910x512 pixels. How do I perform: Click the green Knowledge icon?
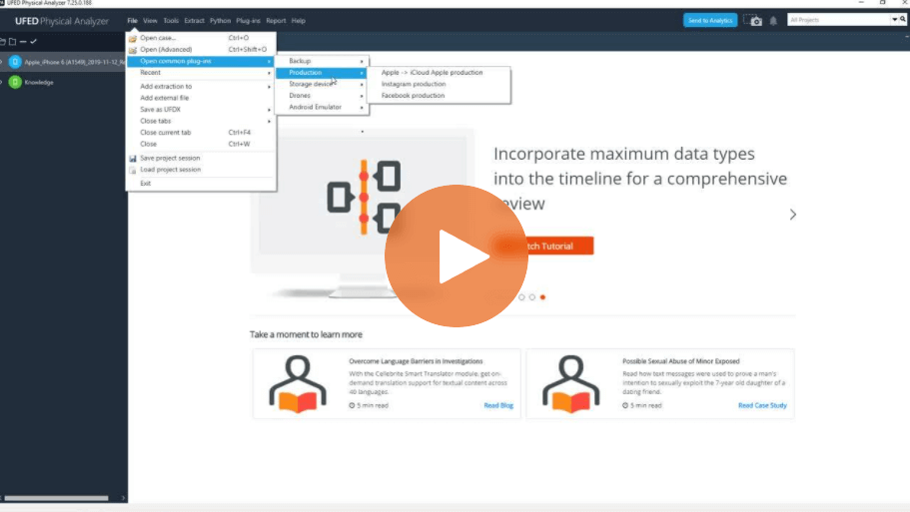tap(15, 82)
